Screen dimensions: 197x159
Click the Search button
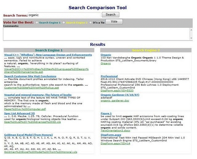[x=111, y=14]
